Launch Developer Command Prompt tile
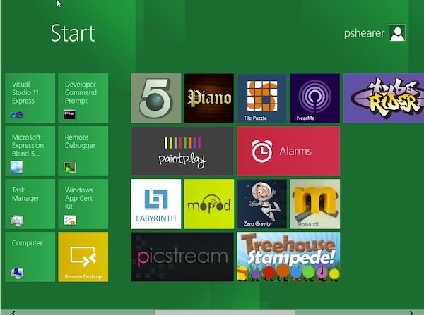424x315 pixels. pyautogui.click(x=83, y=98)
